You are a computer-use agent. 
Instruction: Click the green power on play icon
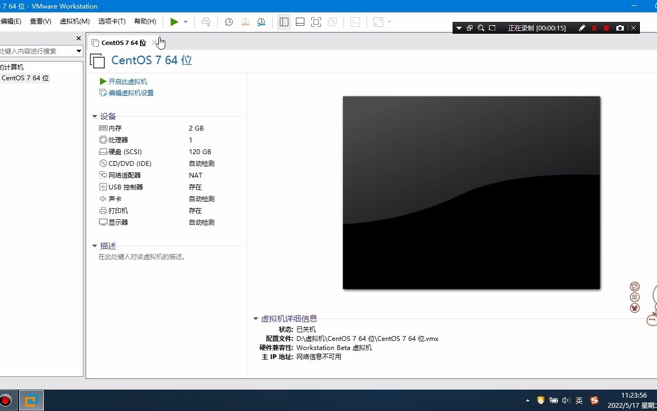coord(174,22)
